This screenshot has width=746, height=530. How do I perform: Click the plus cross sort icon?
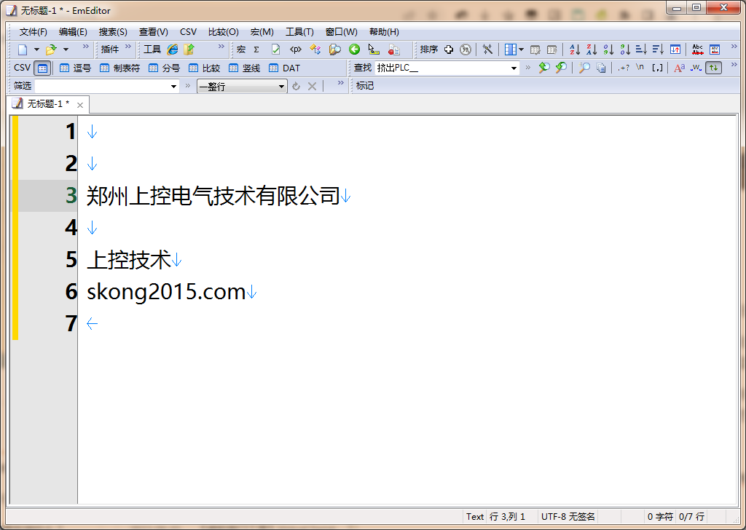449,50
